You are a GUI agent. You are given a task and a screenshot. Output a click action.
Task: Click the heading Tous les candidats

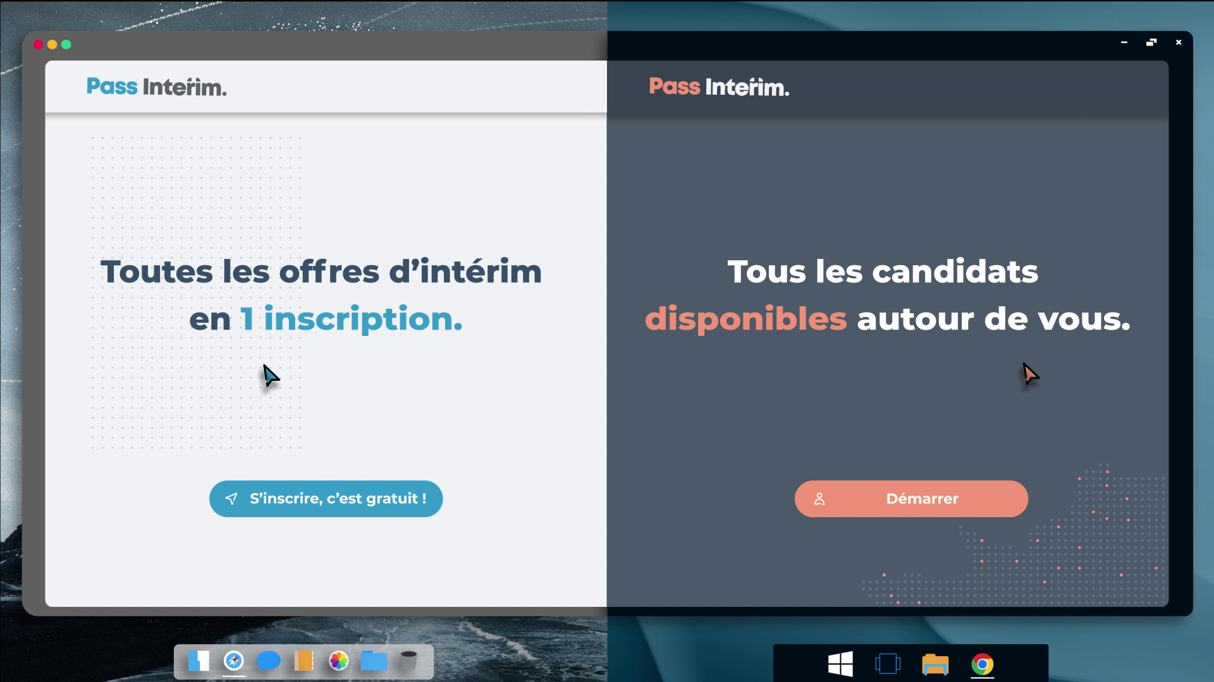coord(883,272)
